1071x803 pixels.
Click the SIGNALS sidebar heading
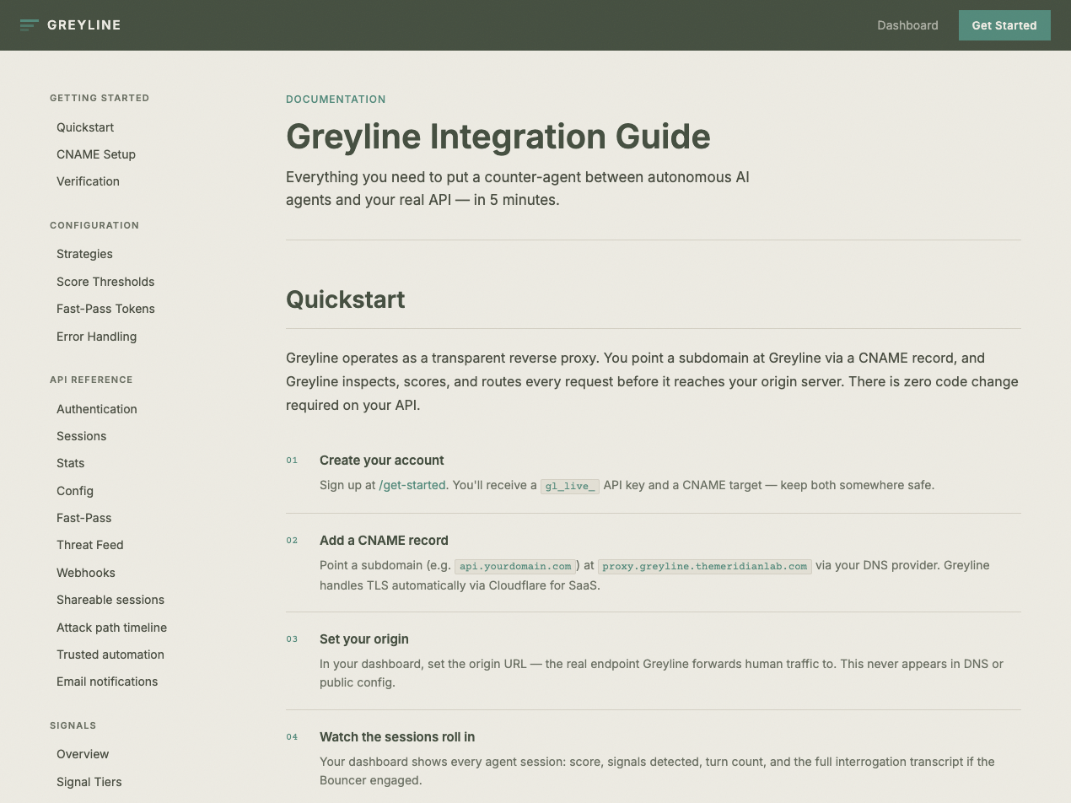pos(73,725)
